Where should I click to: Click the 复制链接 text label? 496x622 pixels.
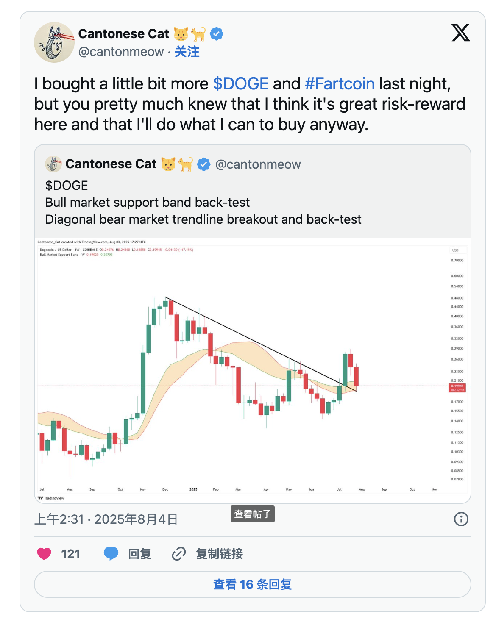pos(219,554)
